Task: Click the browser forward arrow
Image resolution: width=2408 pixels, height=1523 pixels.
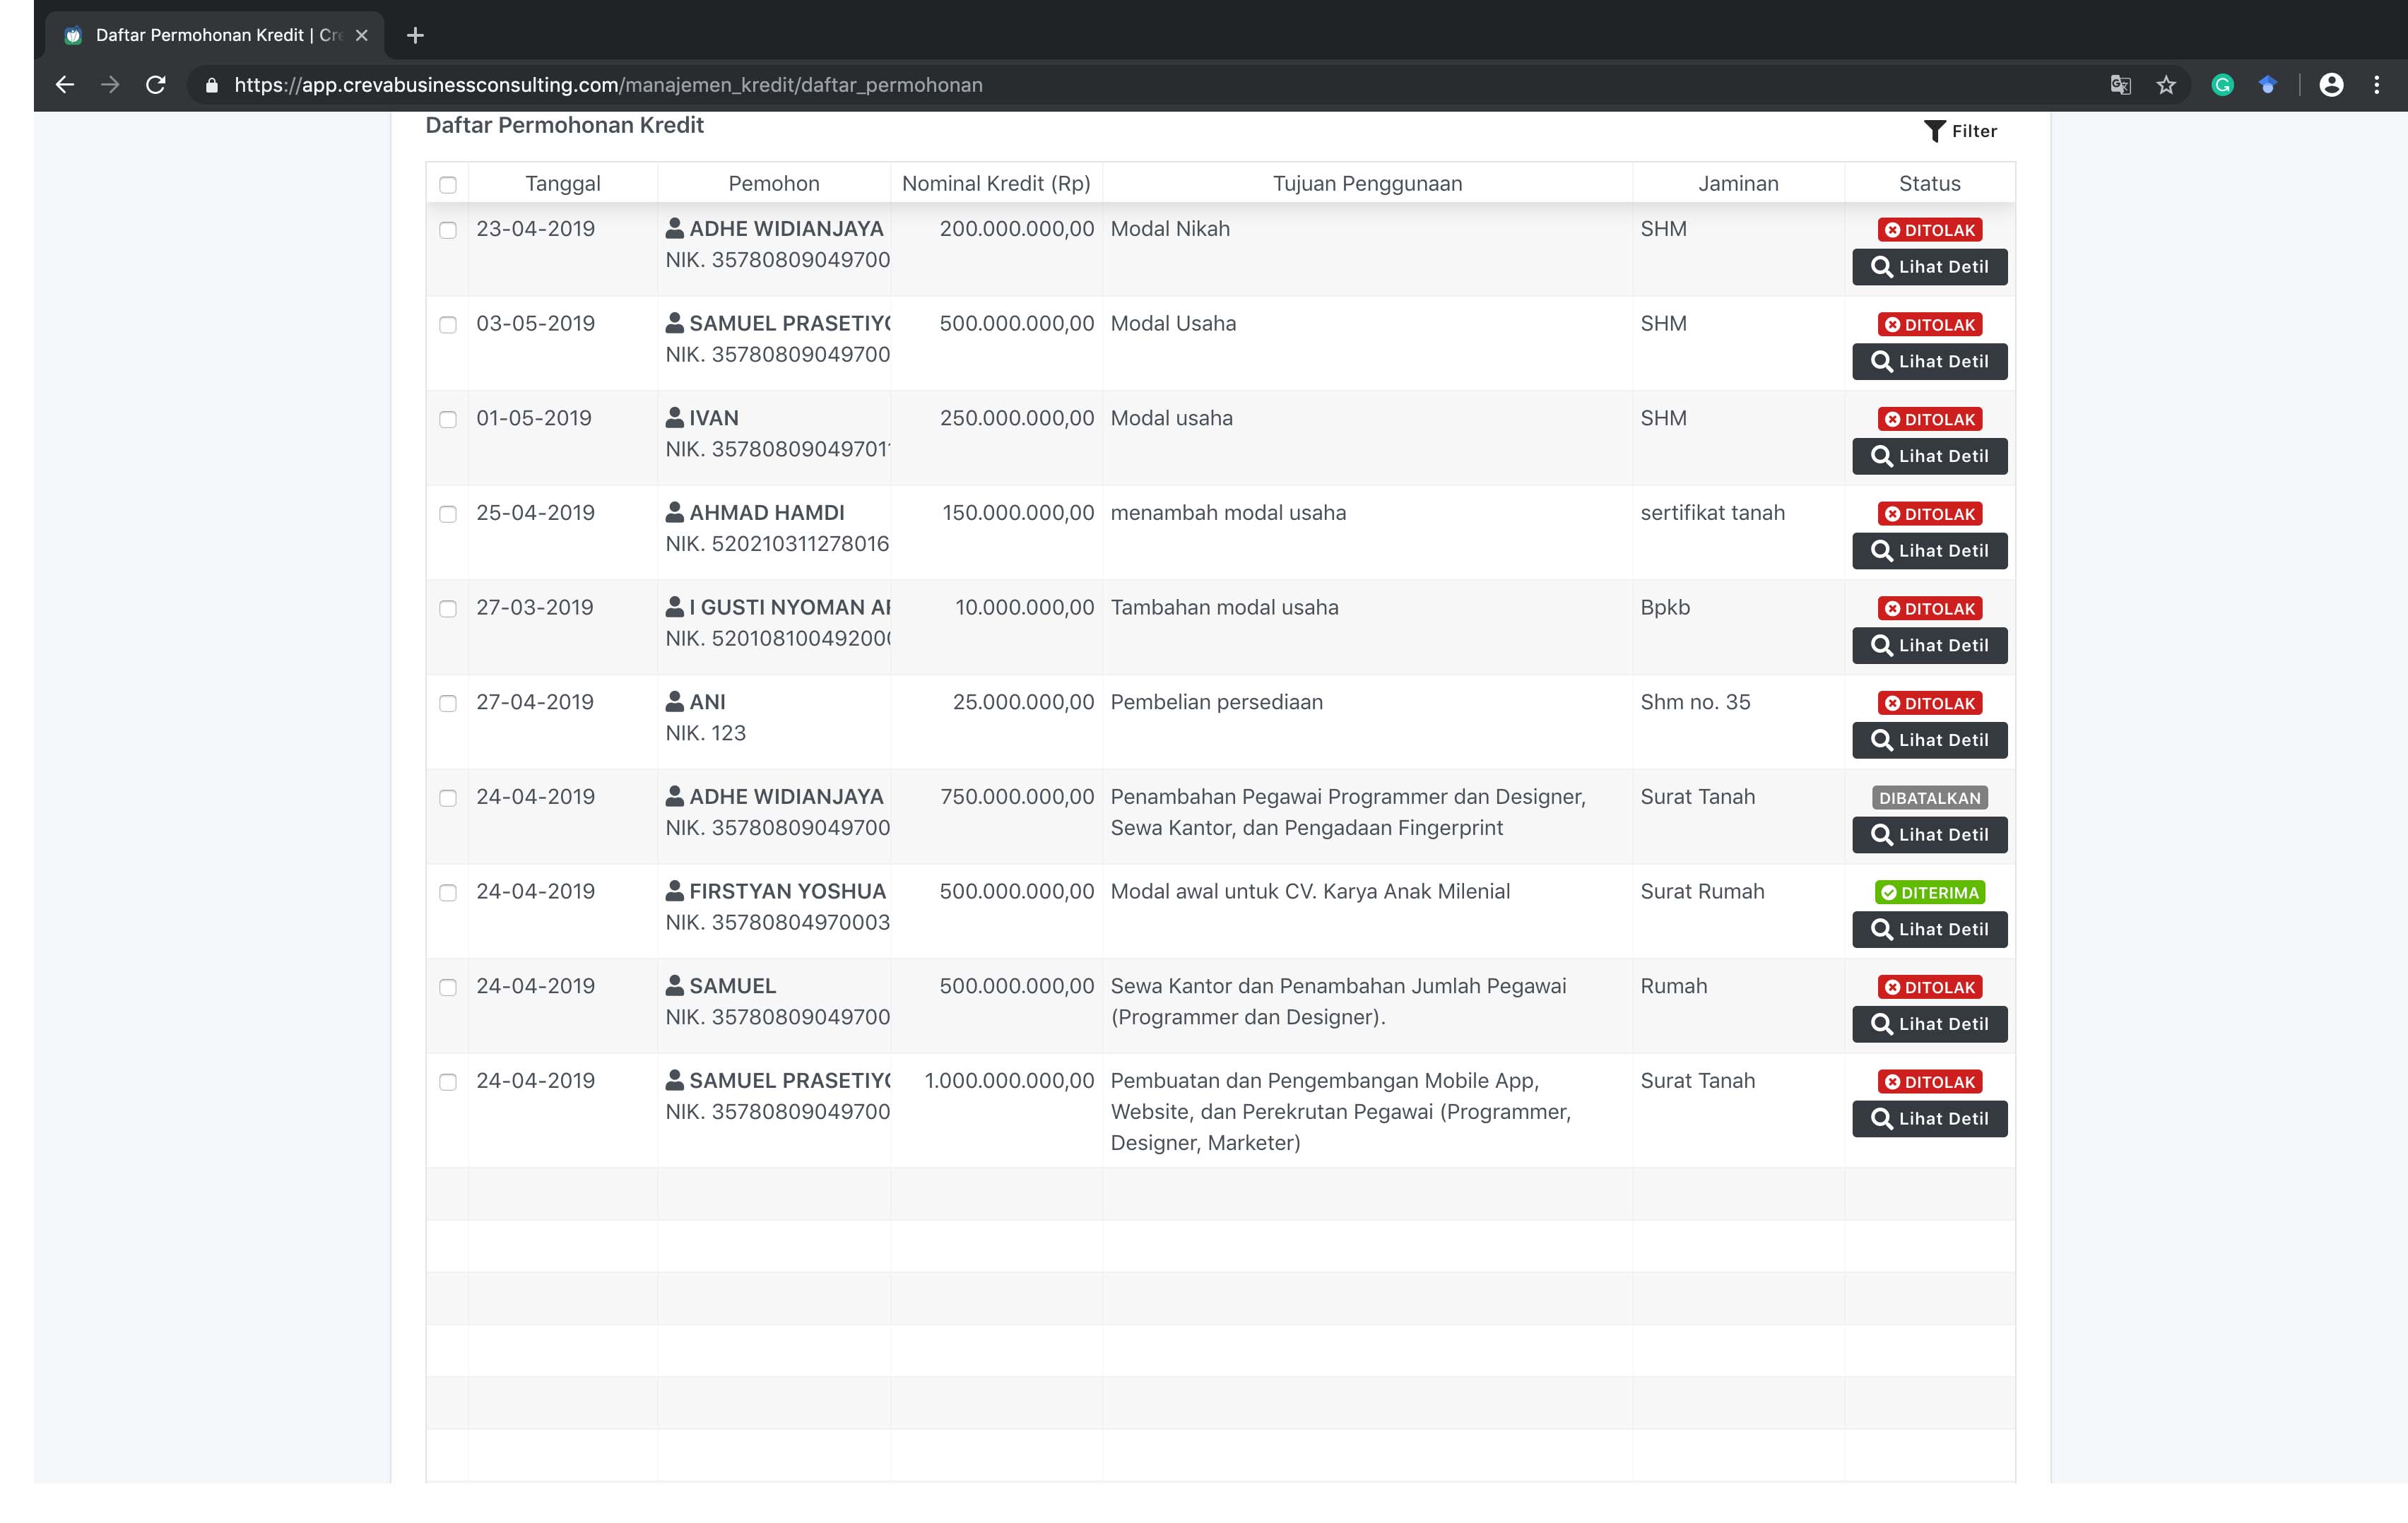Action: pyautogui.click(x=110, y=85)
